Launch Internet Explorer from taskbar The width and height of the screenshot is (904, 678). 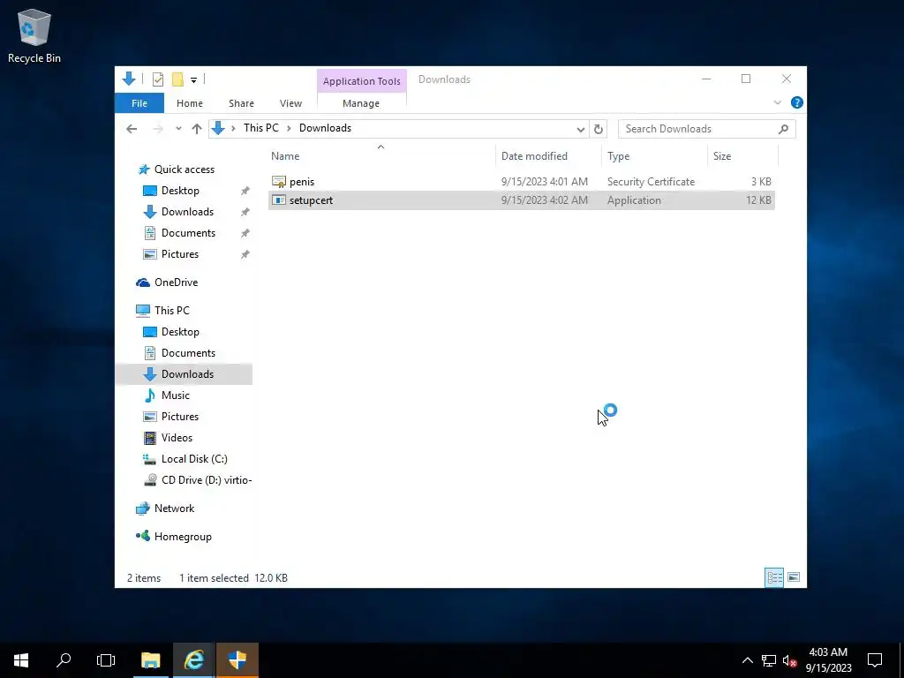coord(193,660)
